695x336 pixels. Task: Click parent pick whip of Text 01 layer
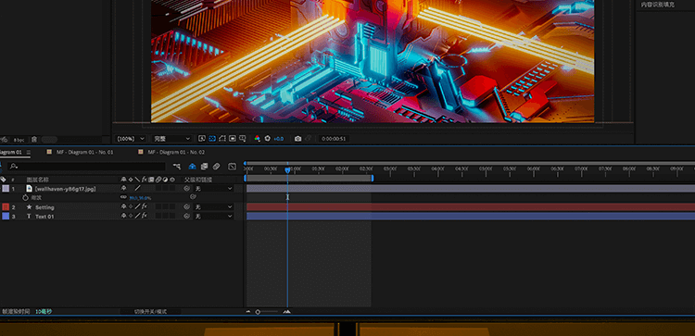(x=186, y=217)
